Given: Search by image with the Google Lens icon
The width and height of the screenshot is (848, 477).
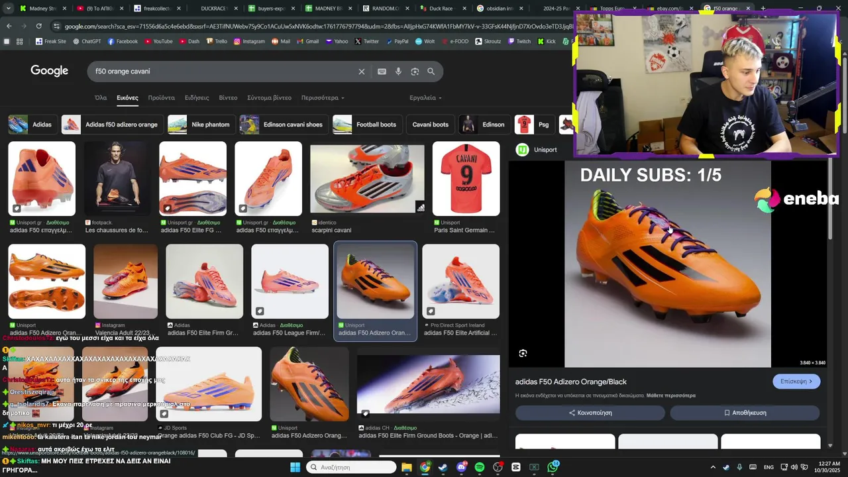Looking at the screenshot, I should click(x=415, y=72).
